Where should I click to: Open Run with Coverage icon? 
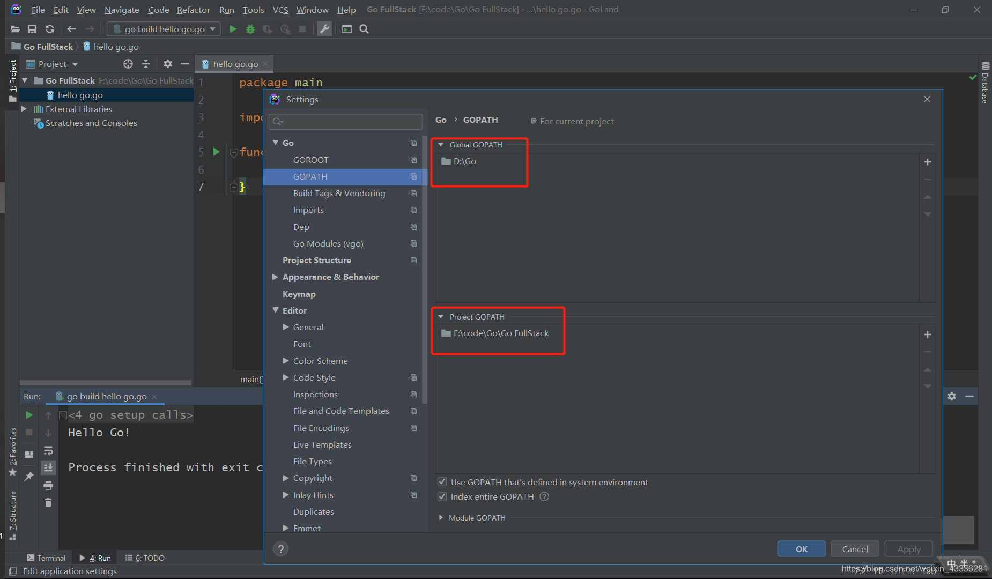(x=267, y=29)
